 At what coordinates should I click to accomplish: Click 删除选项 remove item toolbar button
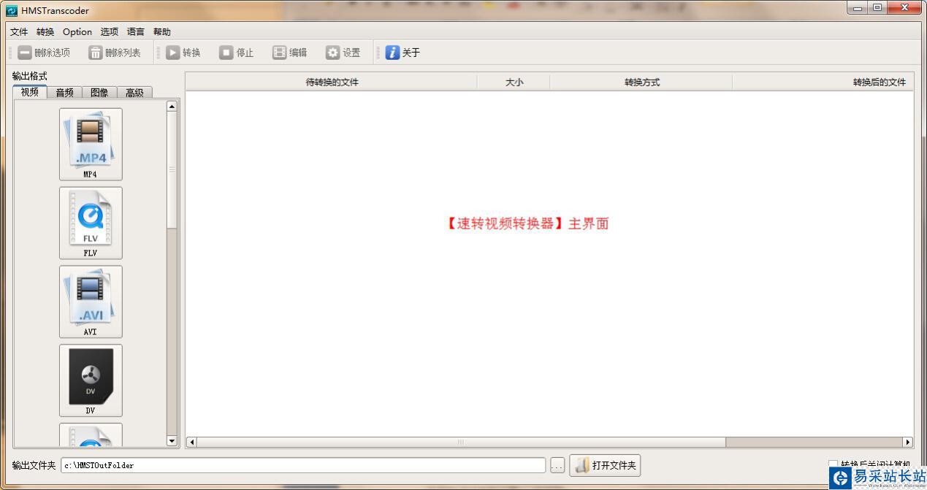coord(44,53)
